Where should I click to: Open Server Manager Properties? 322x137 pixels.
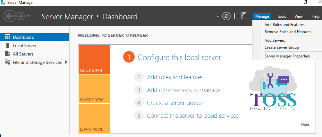tap(287, 56)
